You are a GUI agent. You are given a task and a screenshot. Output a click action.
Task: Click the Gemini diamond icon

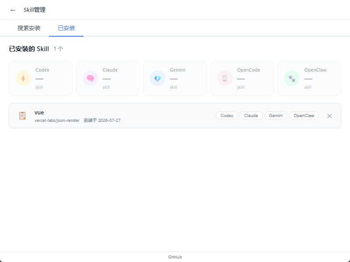tap(157, 78)
